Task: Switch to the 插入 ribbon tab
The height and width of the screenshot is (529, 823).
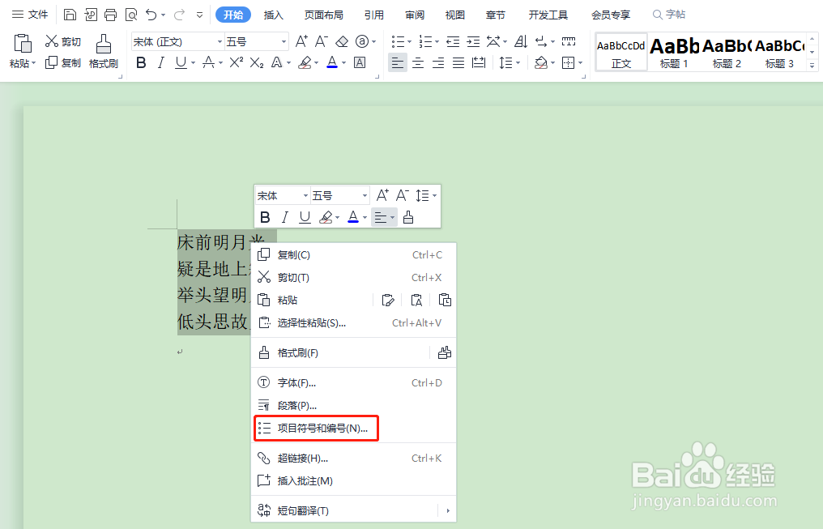Action: [x=274, y=14]
